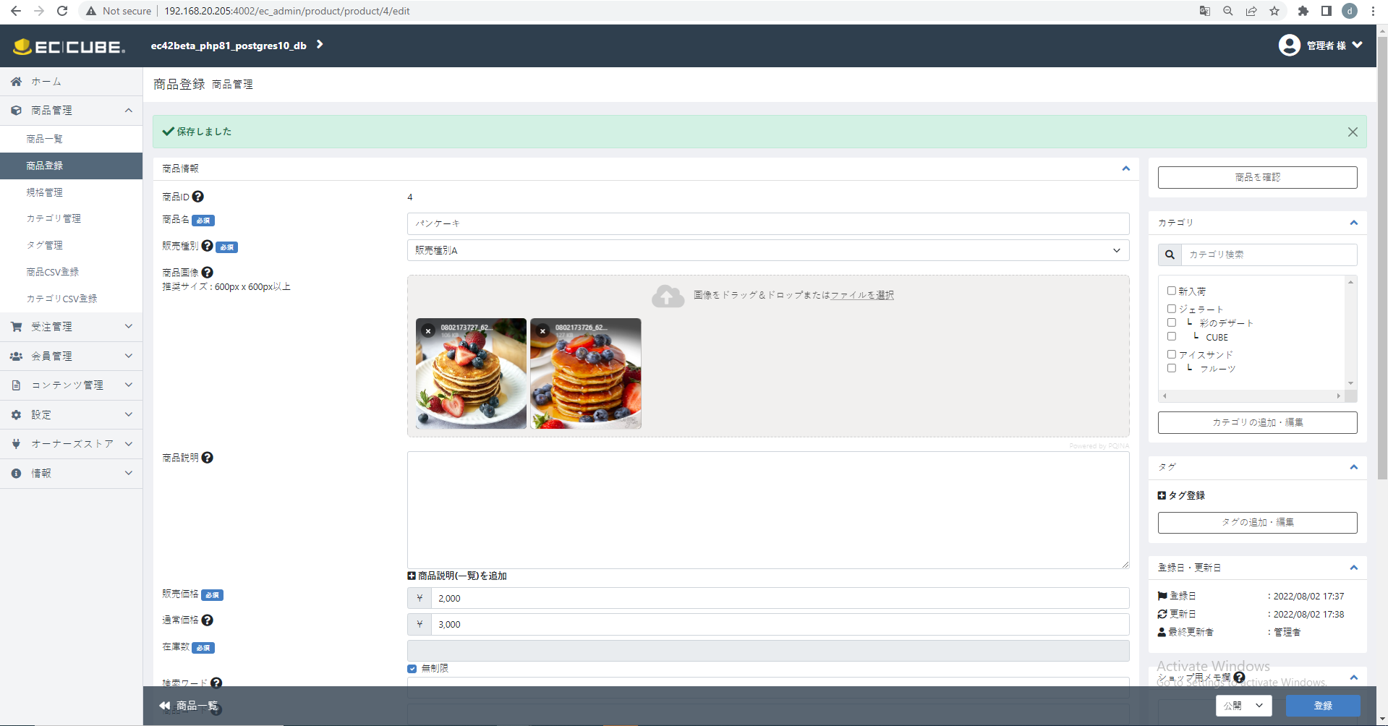Check the 新入荷 category checkbox
This screenshot has width=1388, height=726.
point(1172,291)
